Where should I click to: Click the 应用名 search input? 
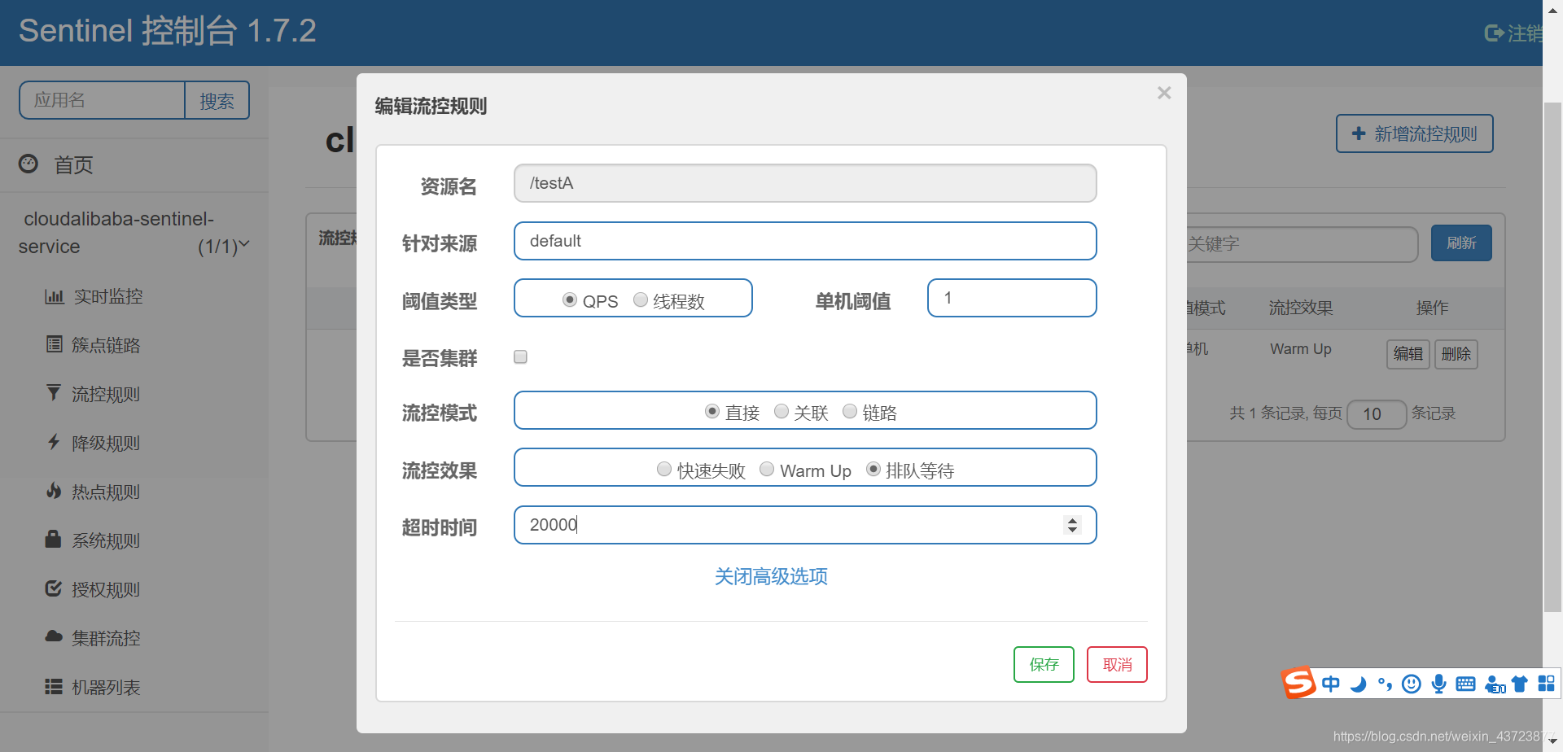point(102,100)
